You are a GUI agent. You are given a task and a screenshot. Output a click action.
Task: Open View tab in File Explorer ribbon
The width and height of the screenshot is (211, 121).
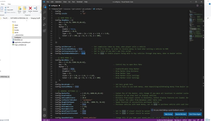[x=9, y=4]
